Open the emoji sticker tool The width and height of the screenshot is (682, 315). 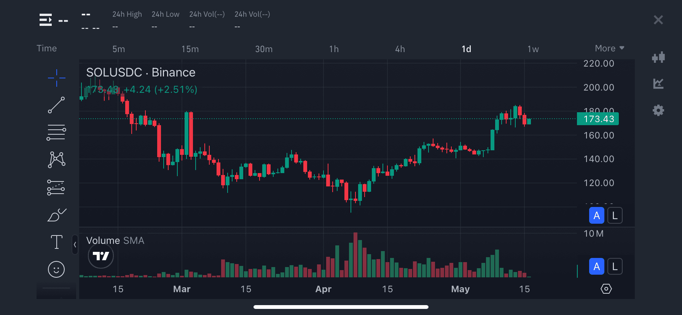(56, 269)
